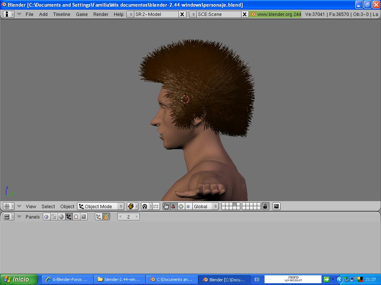Open the Shading (sphere) buttons context

pos(61,217)
